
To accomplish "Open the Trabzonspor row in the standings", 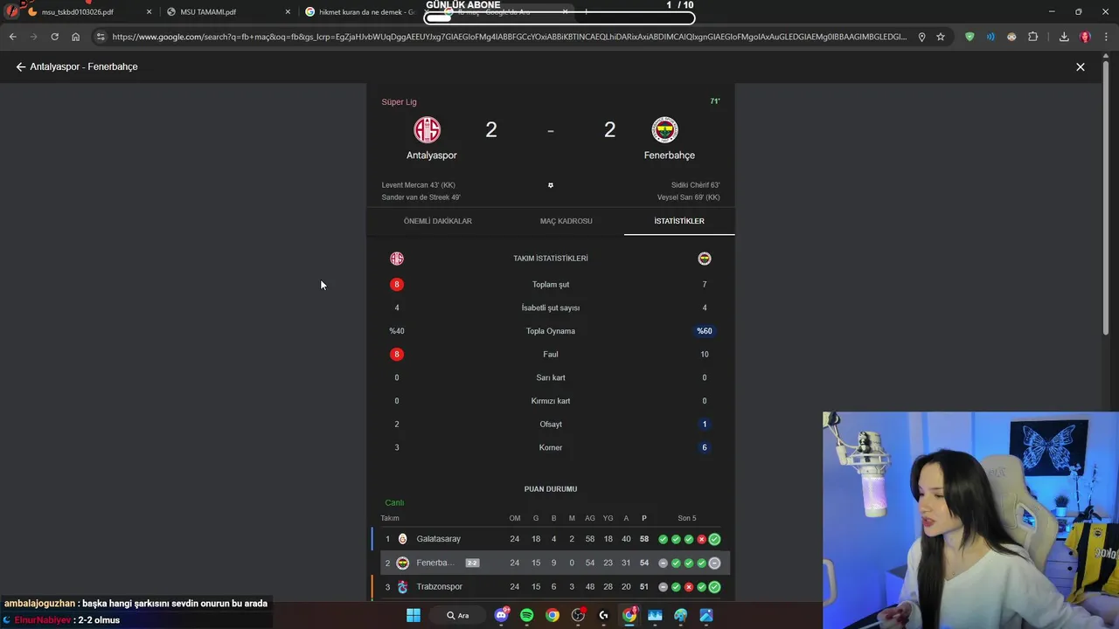I will (x=551, y=586).
